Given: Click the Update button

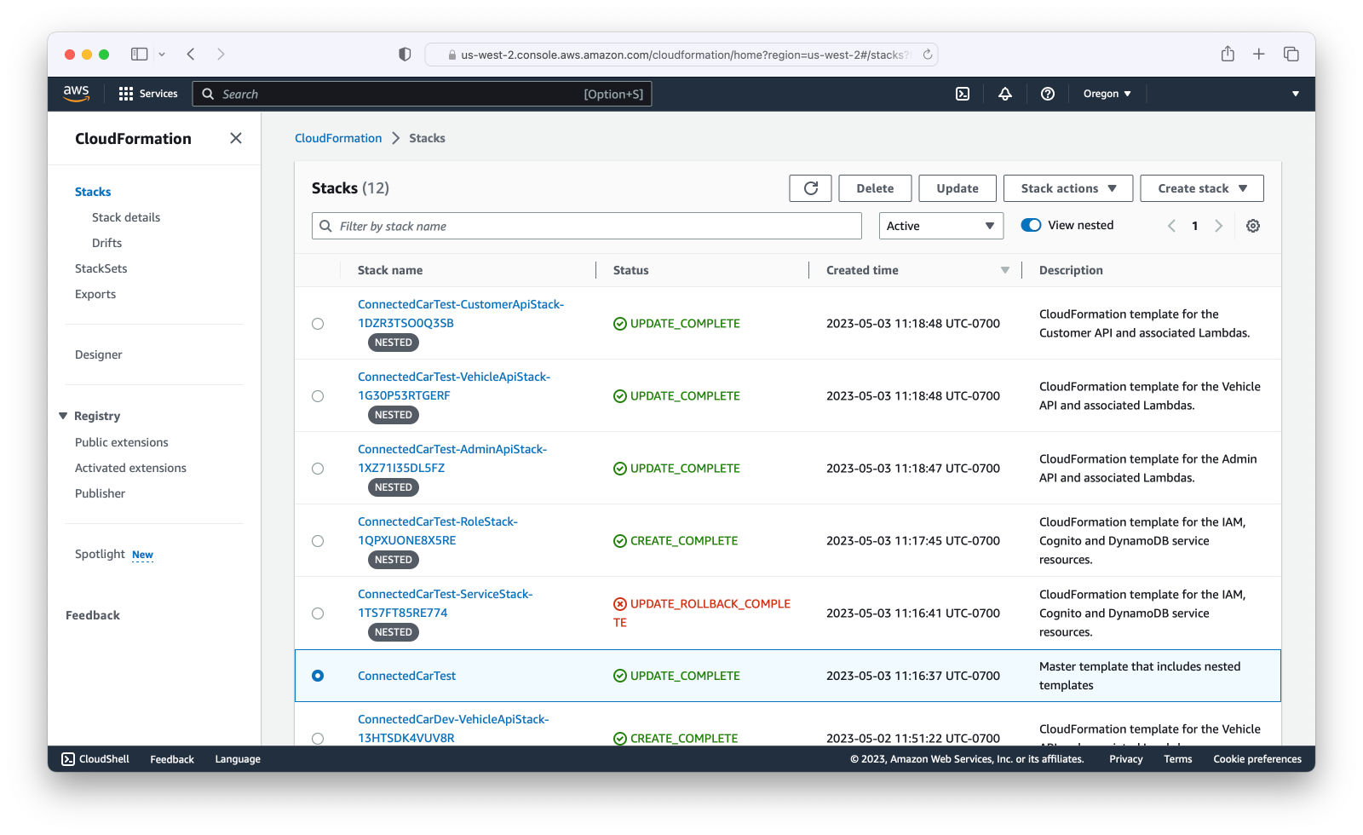Looking at the screenshot, I should [x=958, y=188].
